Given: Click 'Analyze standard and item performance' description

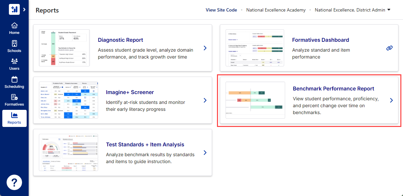Looking at the screenshot, I should (x=321, y=54).
